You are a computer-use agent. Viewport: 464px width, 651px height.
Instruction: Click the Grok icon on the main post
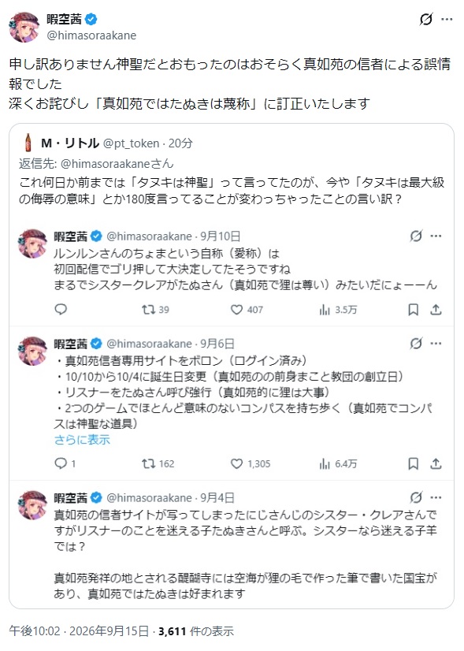click(x=426, y=20)
